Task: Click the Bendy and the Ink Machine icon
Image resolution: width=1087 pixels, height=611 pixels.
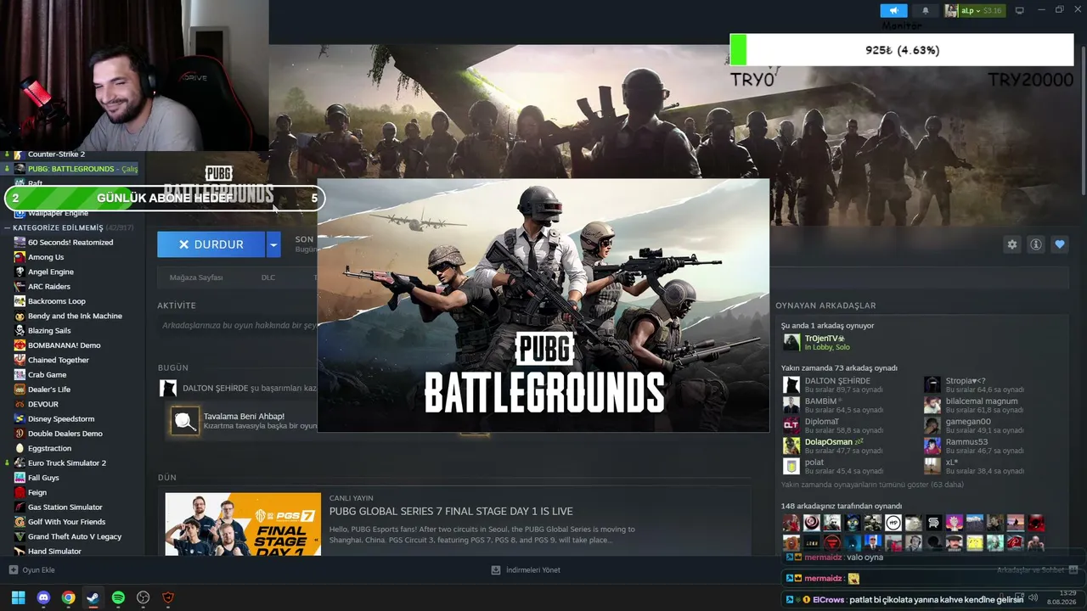Action: 20,316
